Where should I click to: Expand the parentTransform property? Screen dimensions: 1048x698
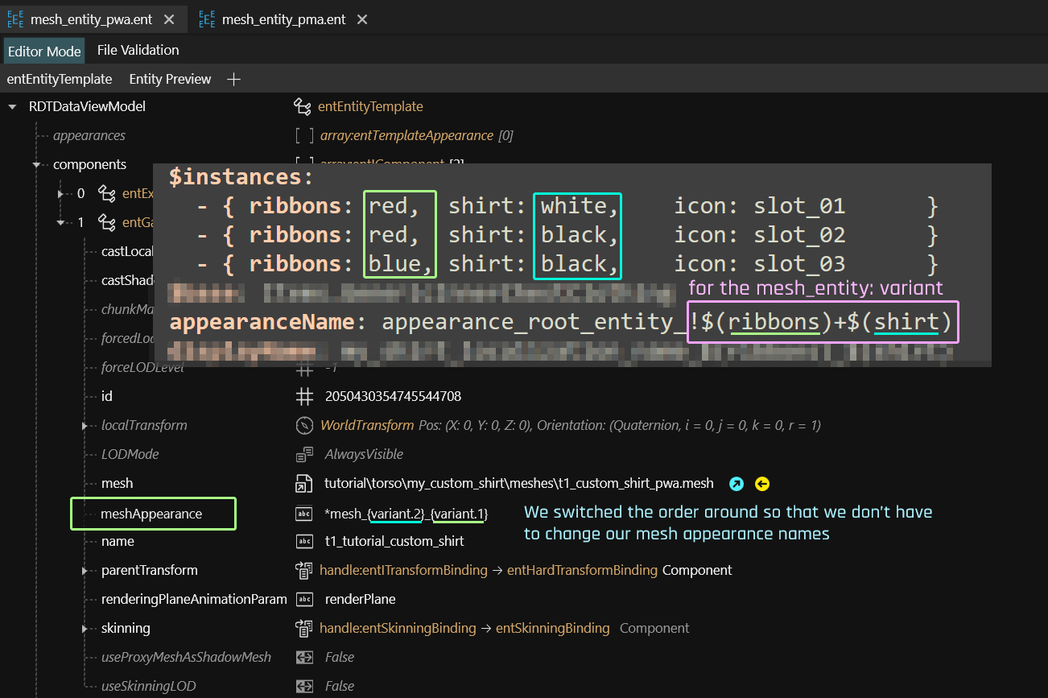tap(85, 570)
